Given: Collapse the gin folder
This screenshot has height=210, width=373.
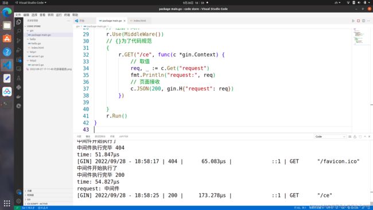Looking at the screenshot, I should pos(48,30).
